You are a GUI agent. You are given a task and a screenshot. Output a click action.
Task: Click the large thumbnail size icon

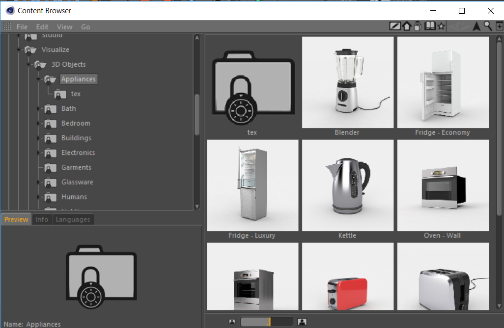click(x=302, y=322)
